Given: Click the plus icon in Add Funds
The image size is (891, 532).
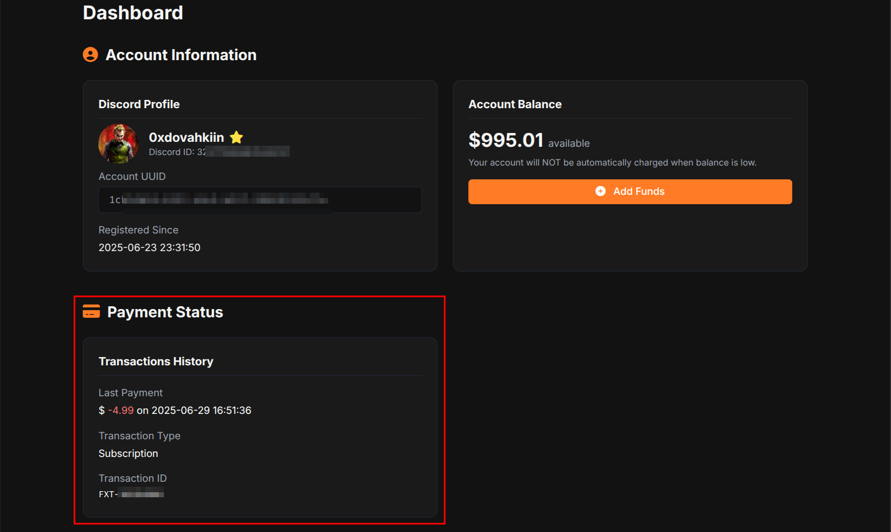Looking at the screenshot, I should [x=600, y=191].
